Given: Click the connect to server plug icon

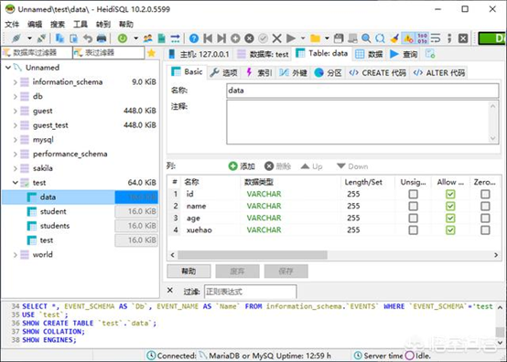Looking at the screenshot, I should (16, 38).
